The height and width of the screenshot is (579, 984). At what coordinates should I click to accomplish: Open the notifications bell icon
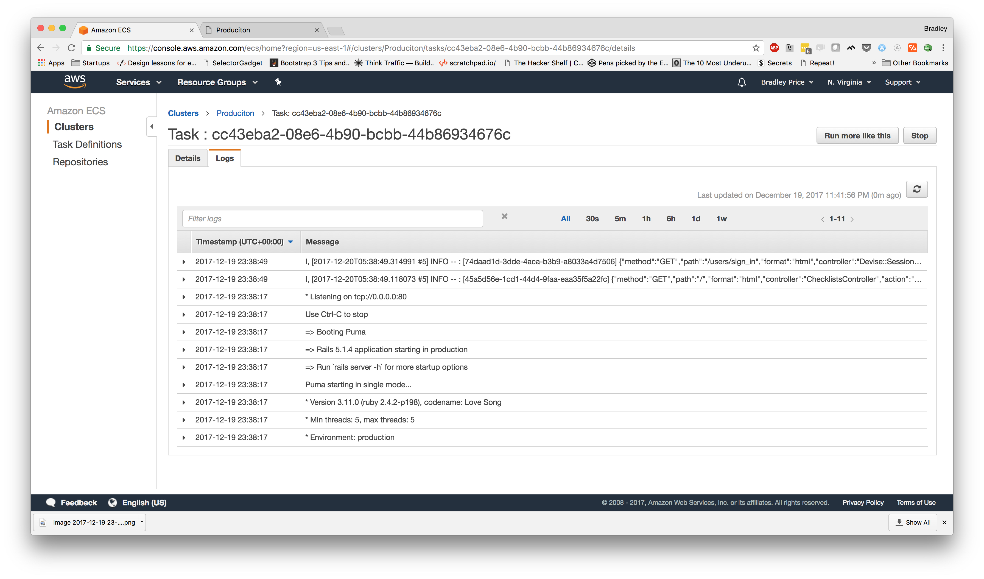[x=742, y=82]
